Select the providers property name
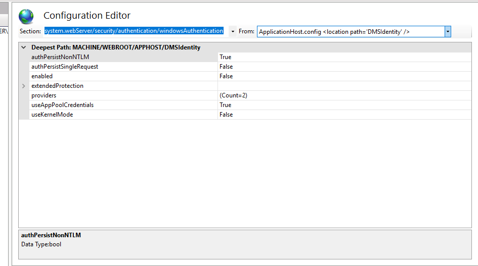Image resolution: width=478 pixels, height=266 pixels. coord(44,95)
